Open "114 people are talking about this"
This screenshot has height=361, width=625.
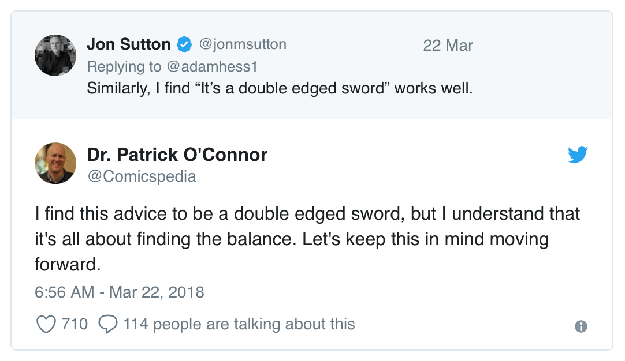(239, 324)
